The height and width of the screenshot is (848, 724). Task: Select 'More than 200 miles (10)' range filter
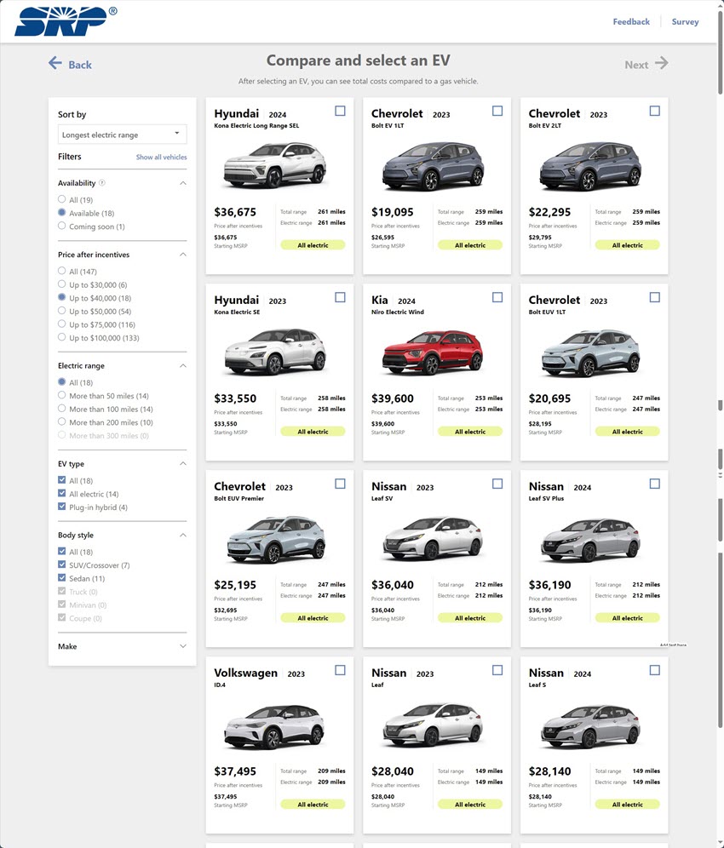(x=60, y=420)
